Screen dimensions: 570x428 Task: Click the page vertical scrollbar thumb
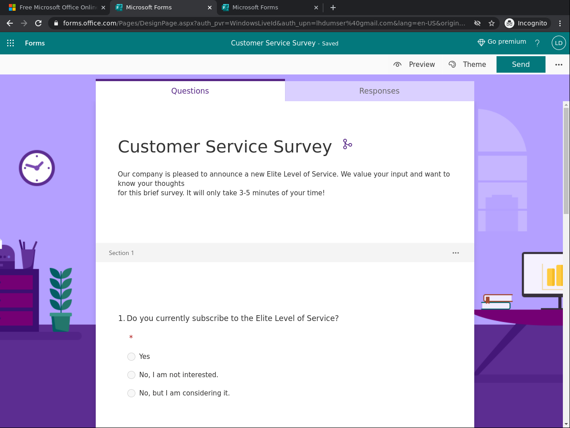(x=566, y=160)
